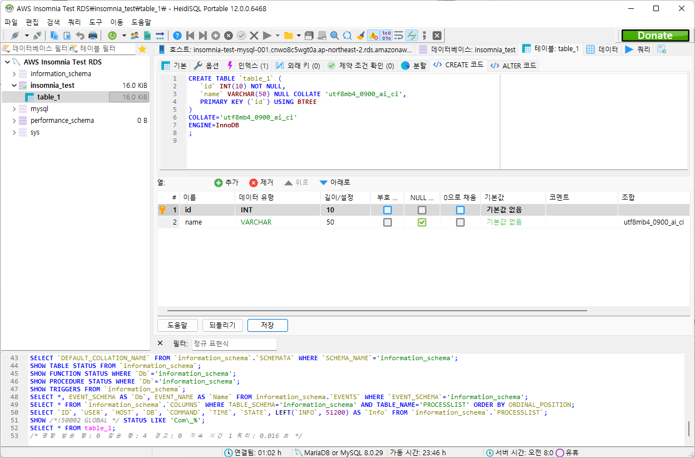Screen dimensions: 695x458
Task: Switch to the 호스트 tab
Action: [x=285, y=49]
